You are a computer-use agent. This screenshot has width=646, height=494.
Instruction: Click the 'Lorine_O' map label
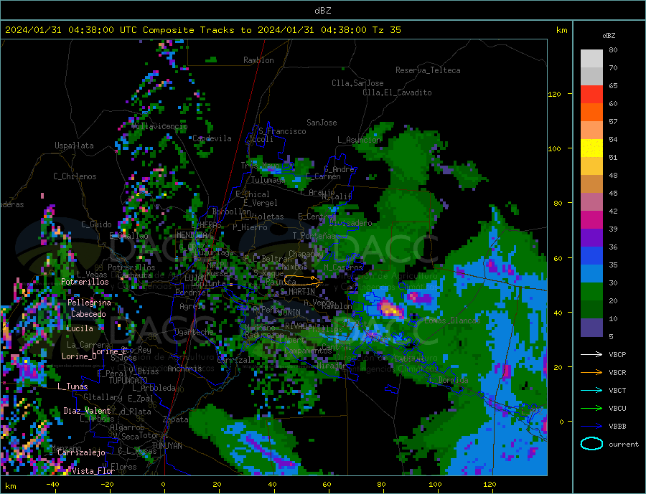click(x=79, y=356)
